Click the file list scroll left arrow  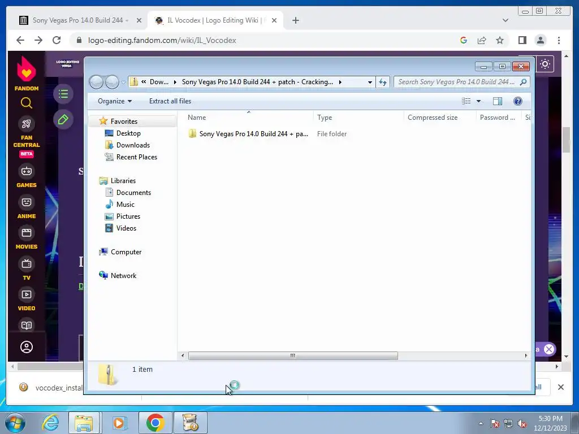[x=183, y=356]
